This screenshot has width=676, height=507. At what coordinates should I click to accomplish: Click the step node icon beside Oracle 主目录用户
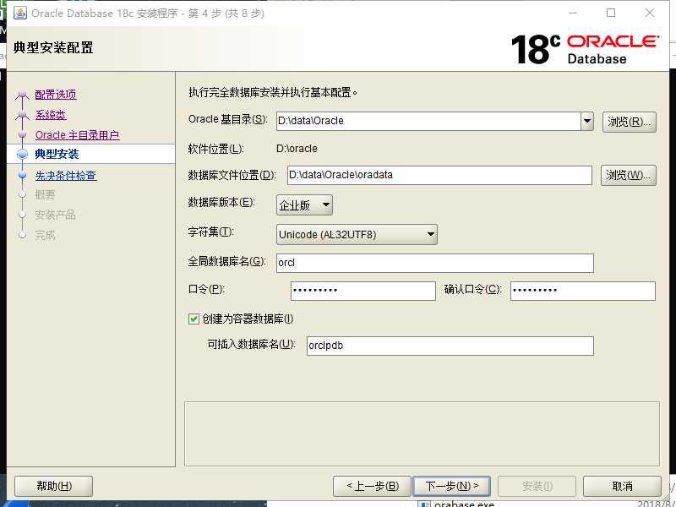click(23, 135)
